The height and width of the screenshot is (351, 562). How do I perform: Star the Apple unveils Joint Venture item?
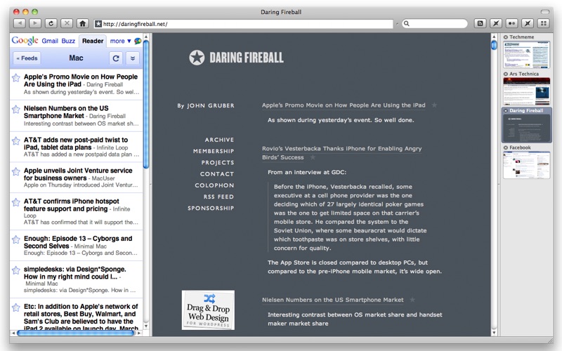point(15,171)
